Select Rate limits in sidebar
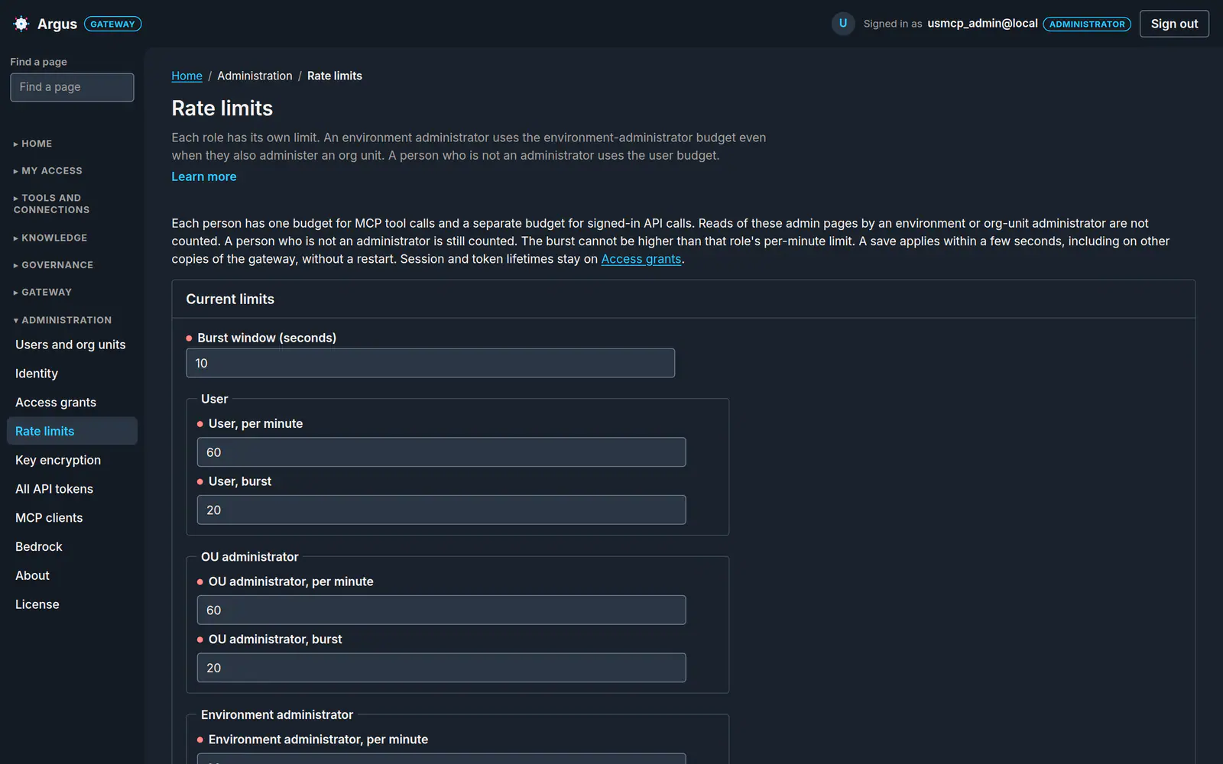Viewport: 1223px width, 764px height. coord(72,431)
